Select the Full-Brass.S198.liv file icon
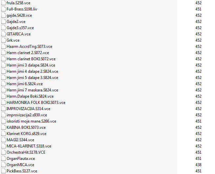Screen dimensions: 215x174 (x=3, y=9)
